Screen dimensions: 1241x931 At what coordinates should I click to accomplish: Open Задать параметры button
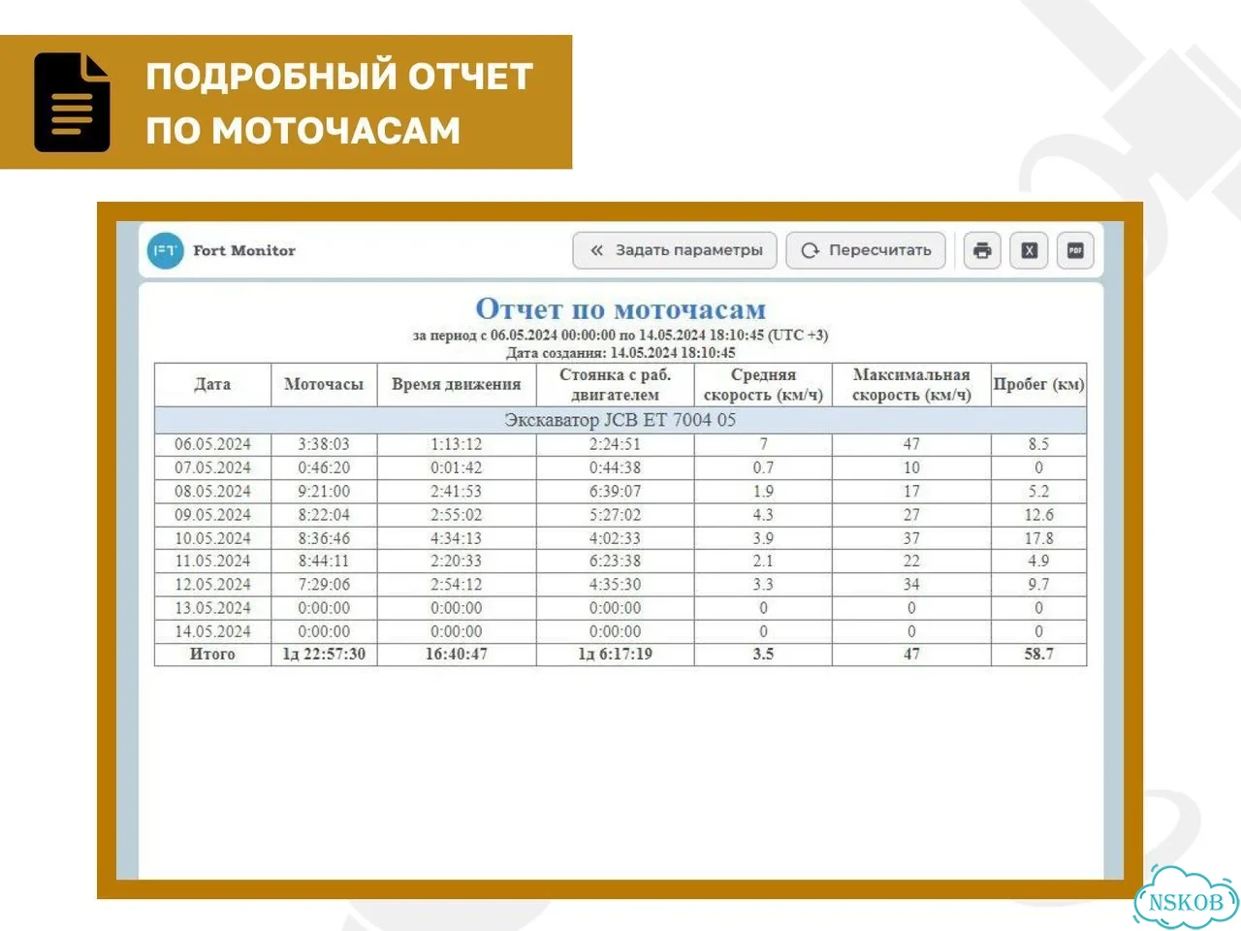[x=675, y=250]
